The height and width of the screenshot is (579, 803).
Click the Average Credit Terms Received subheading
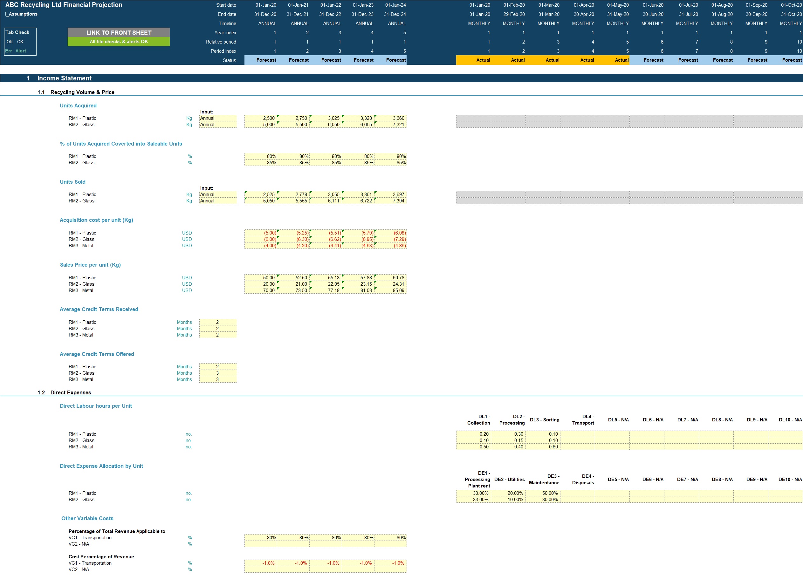(99, 309)
